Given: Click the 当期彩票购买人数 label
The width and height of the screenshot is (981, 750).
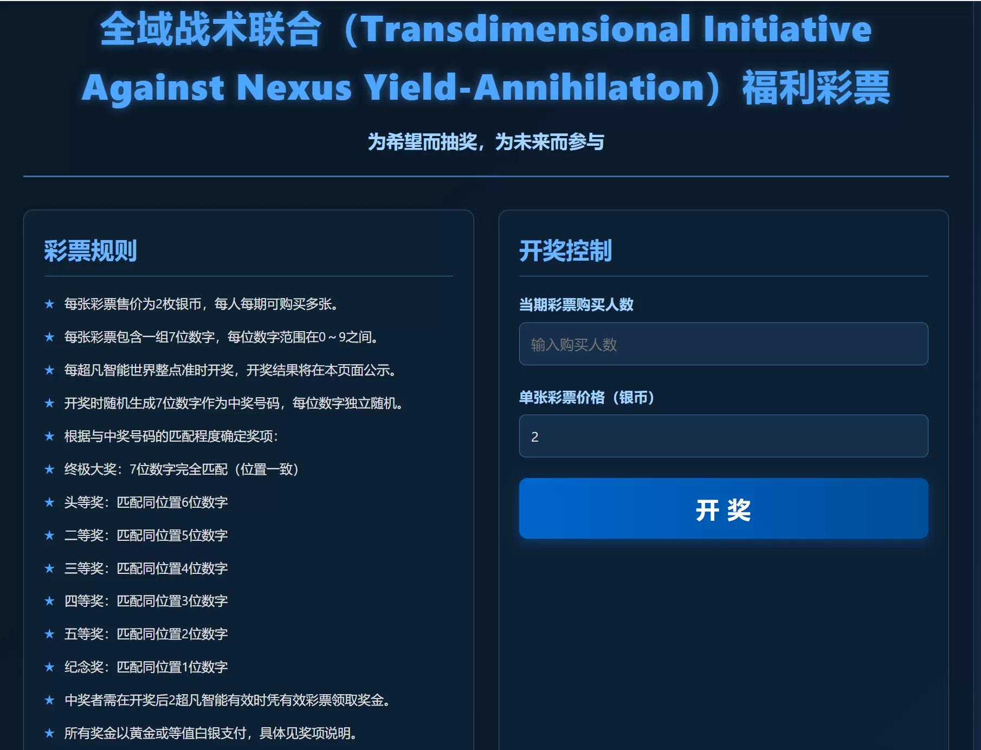Looking at the screenshot, I should point(576,305).
